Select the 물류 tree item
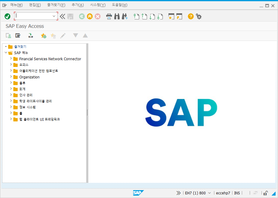 [x=22, y=83]
